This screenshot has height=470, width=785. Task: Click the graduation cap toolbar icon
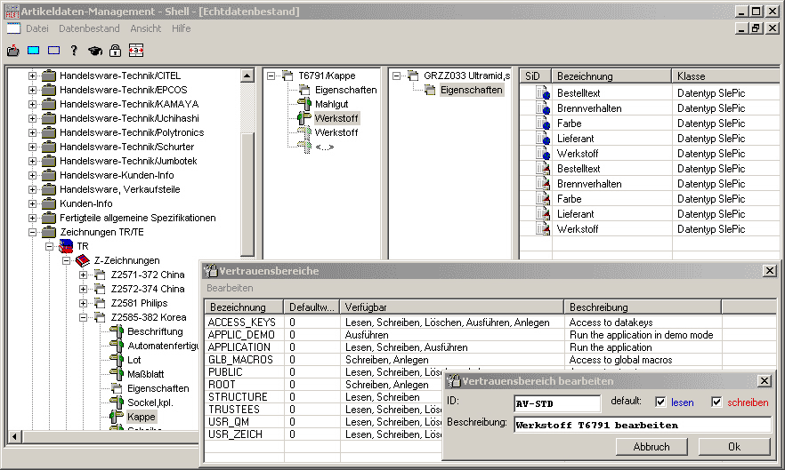94,51
